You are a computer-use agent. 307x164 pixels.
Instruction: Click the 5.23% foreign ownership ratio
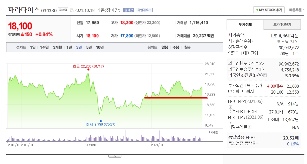pos(292,76)
